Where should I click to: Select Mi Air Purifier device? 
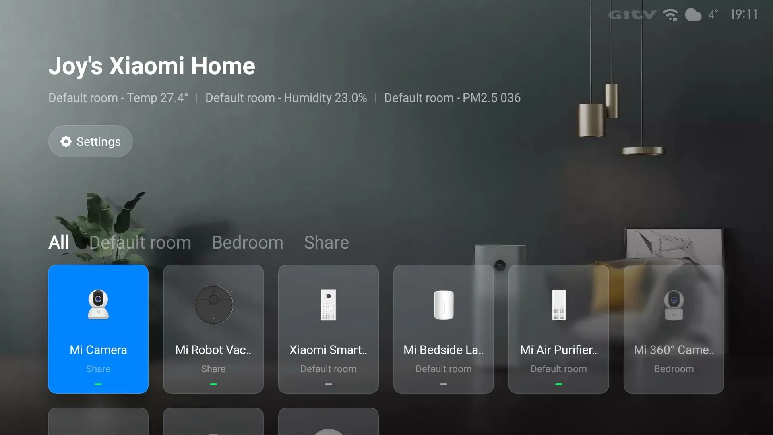558,329
